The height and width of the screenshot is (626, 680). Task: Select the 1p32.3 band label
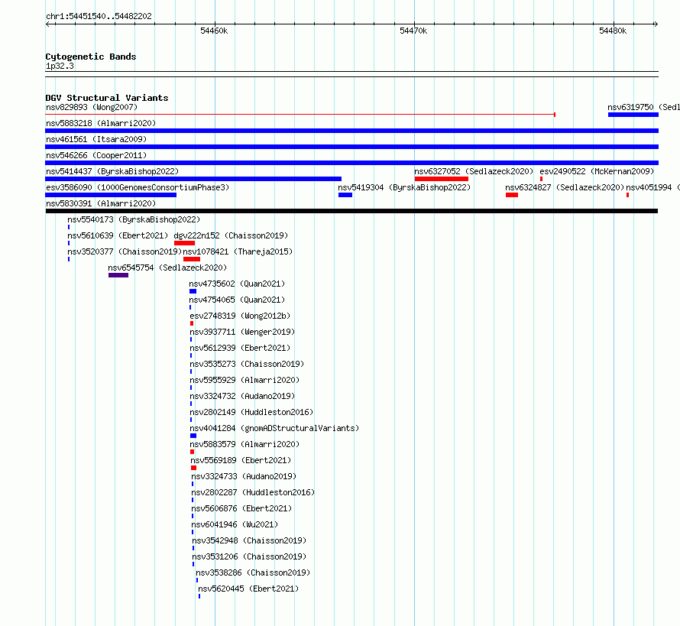coord(60,66)
